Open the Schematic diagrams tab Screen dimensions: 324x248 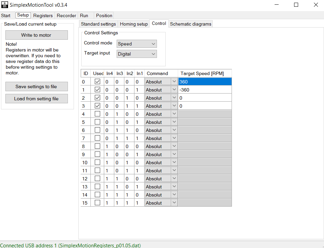[x=191, y=24]
